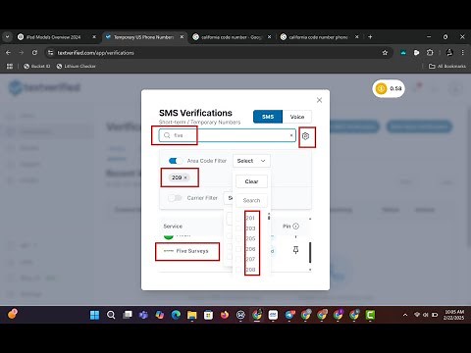Collapse the Area Code Select dropdown
The image size is (471, 353).
tap(251, 161)
